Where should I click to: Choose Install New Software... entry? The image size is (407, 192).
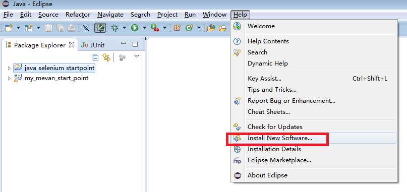coord(314,138)
